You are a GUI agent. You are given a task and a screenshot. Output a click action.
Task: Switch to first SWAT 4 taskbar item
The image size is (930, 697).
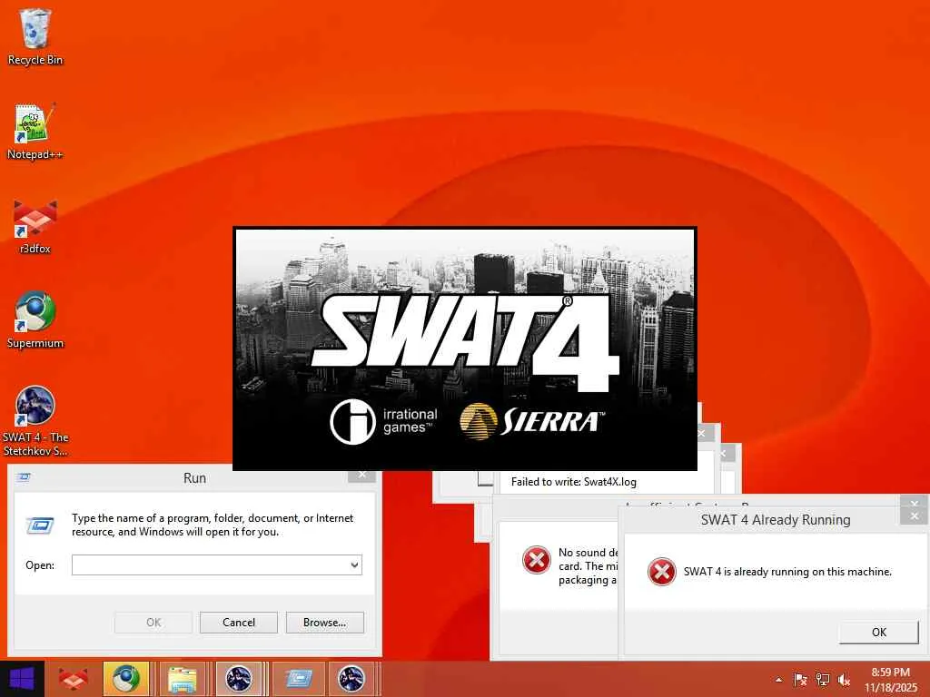[239, 679]
